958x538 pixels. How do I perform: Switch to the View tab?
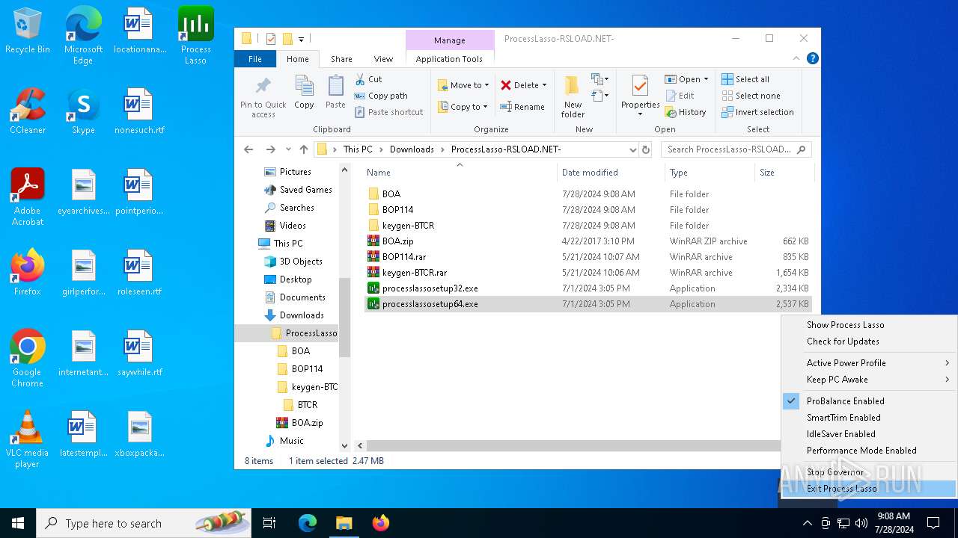pyautogui.click(x=383, y=59)
